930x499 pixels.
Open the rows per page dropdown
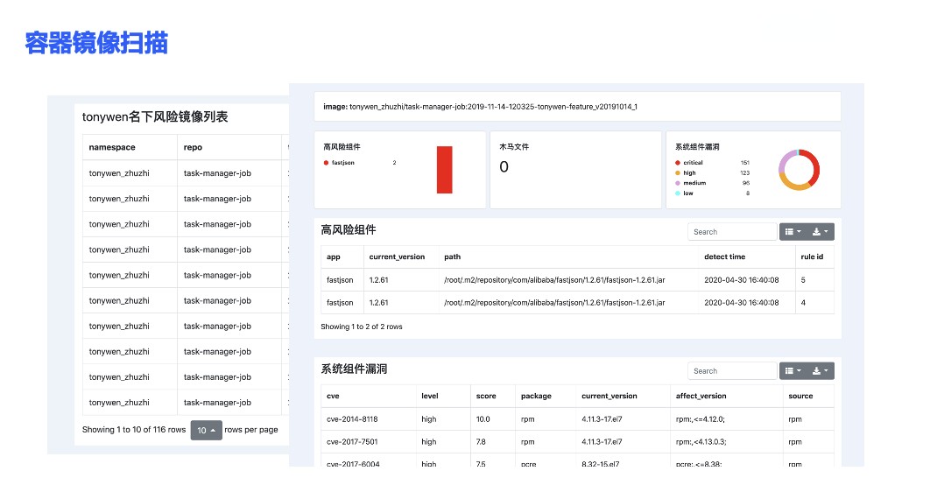[x=206, y=431]
